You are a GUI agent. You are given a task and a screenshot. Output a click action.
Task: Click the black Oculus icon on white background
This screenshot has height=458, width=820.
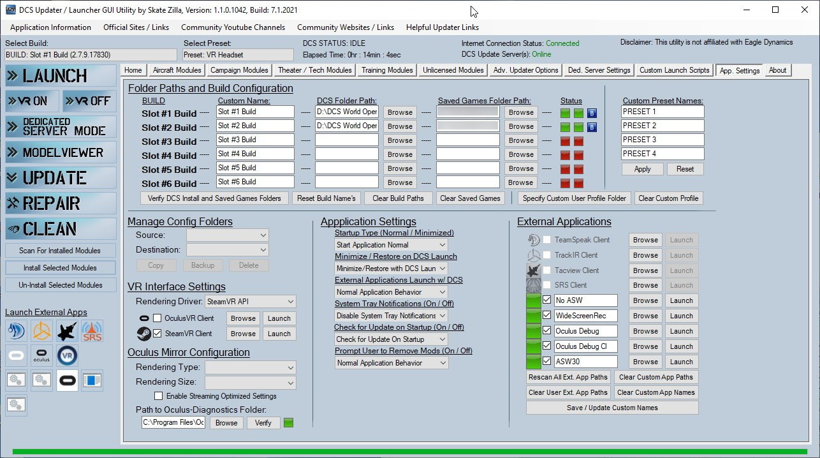[x=67, y=380]
